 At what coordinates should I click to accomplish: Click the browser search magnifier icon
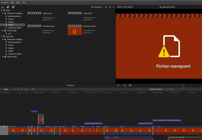click(114, 6)
